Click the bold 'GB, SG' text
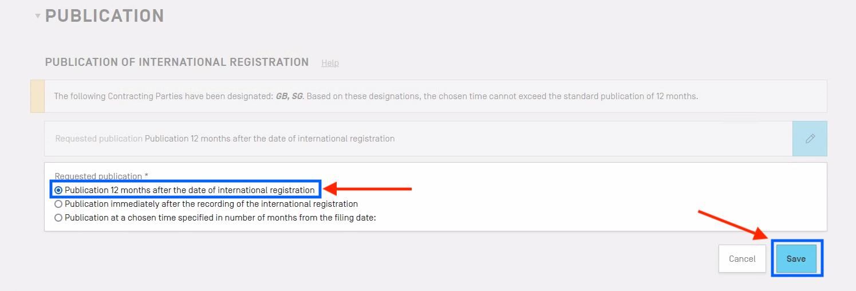The height and width of the screenshot is (291, 856). tap(290, 96)
